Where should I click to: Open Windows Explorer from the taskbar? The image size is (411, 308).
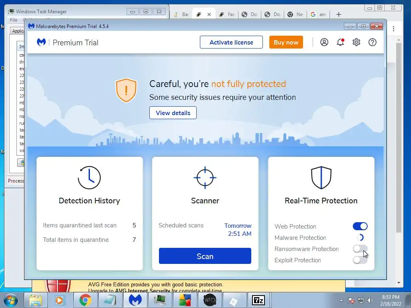point(35,300)
